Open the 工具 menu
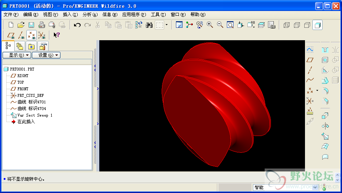This screenshot has width=342, height=193. pyautogui.click(x=158, y=15)
